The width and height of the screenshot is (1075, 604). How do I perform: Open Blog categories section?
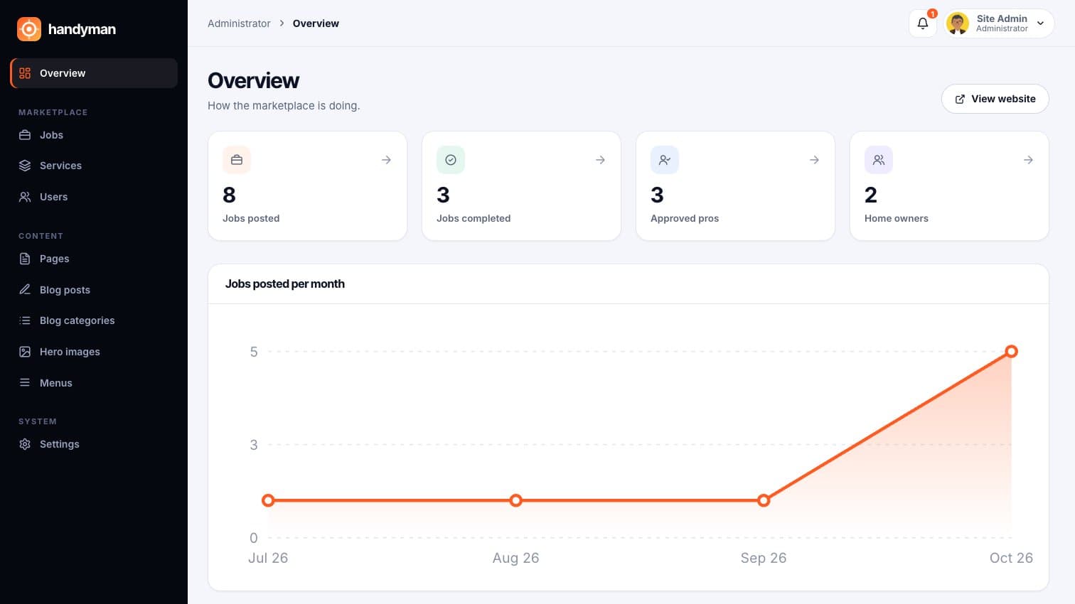[94, 320]
